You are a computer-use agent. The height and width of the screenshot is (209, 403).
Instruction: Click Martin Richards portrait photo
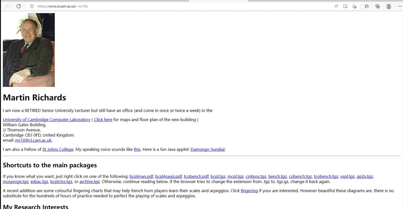(x=29, y=50)
